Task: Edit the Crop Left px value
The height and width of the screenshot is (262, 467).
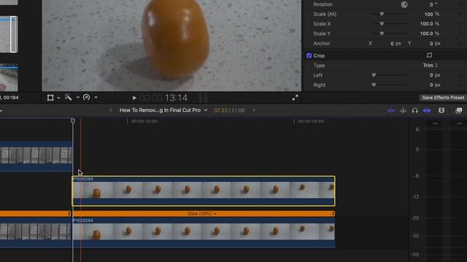Action: tap(431, 75)
